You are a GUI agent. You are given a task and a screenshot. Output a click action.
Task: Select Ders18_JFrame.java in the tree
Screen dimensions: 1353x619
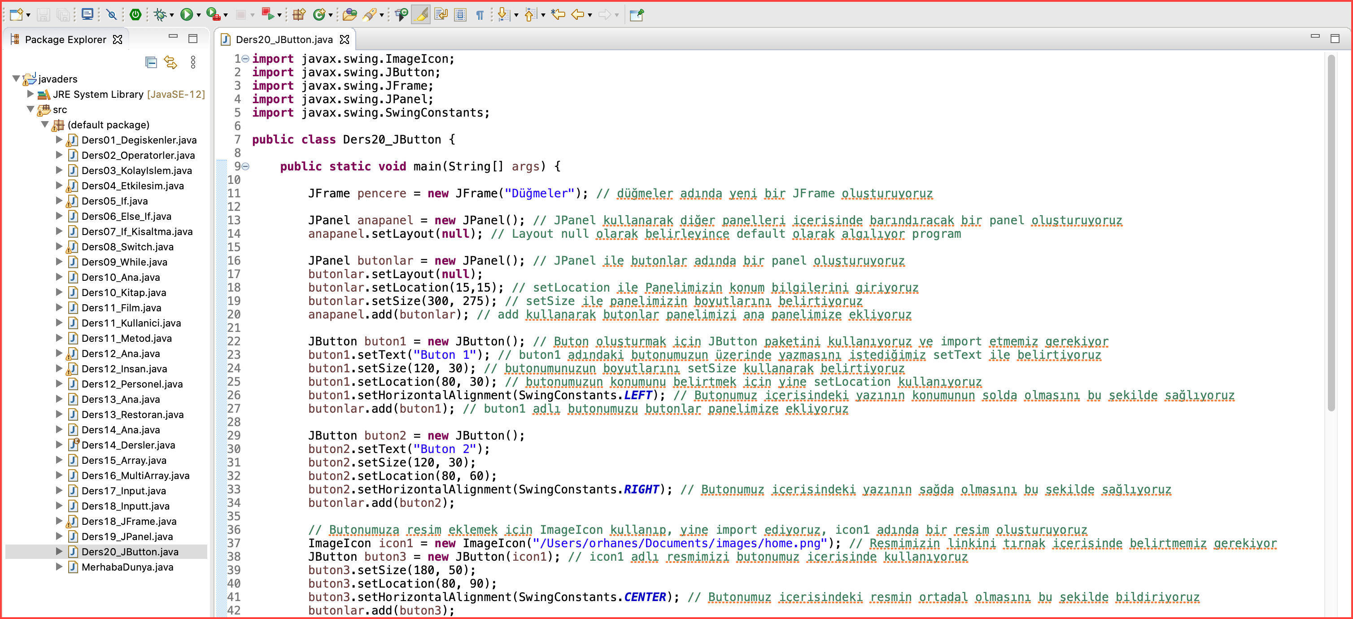coord(129,521)
